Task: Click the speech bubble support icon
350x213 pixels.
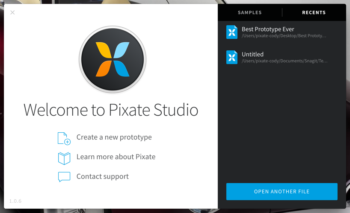Action: pyautogui.click(x=64, y=177)
